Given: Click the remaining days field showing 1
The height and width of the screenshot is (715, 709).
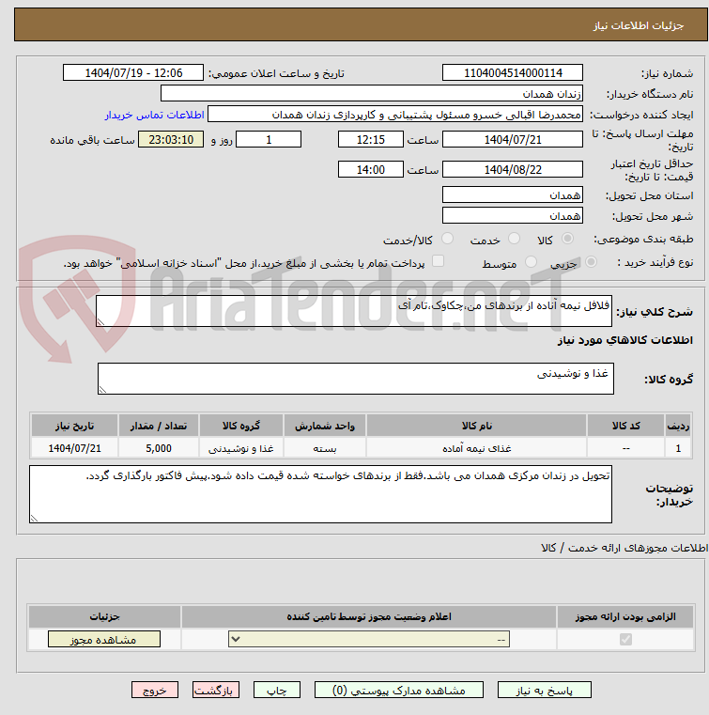Looking at the screenshot, I should 269,140.
